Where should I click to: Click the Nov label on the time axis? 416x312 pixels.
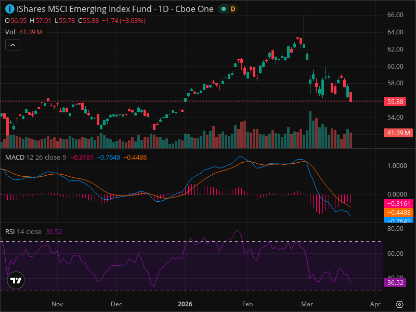point(57,304)
